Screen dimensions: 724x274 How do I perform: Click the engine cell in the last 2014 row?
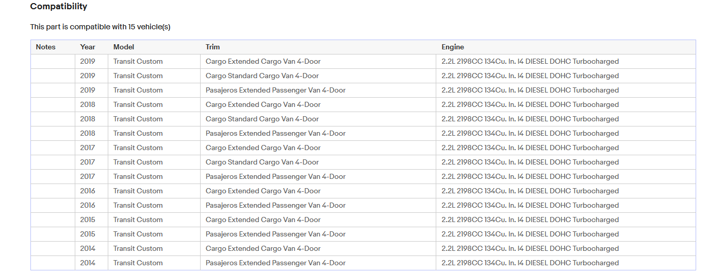(x=530, y=263)
